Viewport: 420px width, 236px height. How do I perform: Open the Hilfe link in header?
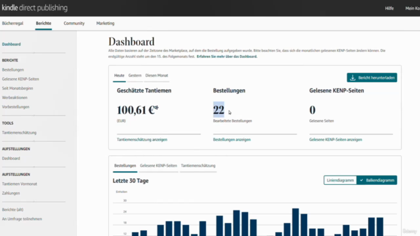(389, 9)
